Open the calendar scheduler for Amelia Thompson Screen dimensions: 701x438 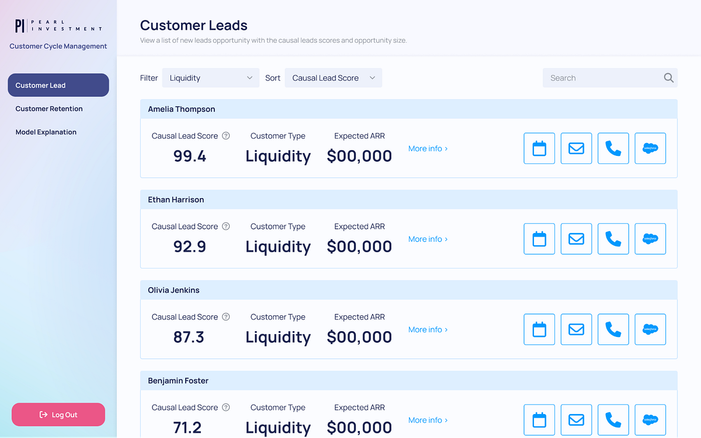point(539,148)
